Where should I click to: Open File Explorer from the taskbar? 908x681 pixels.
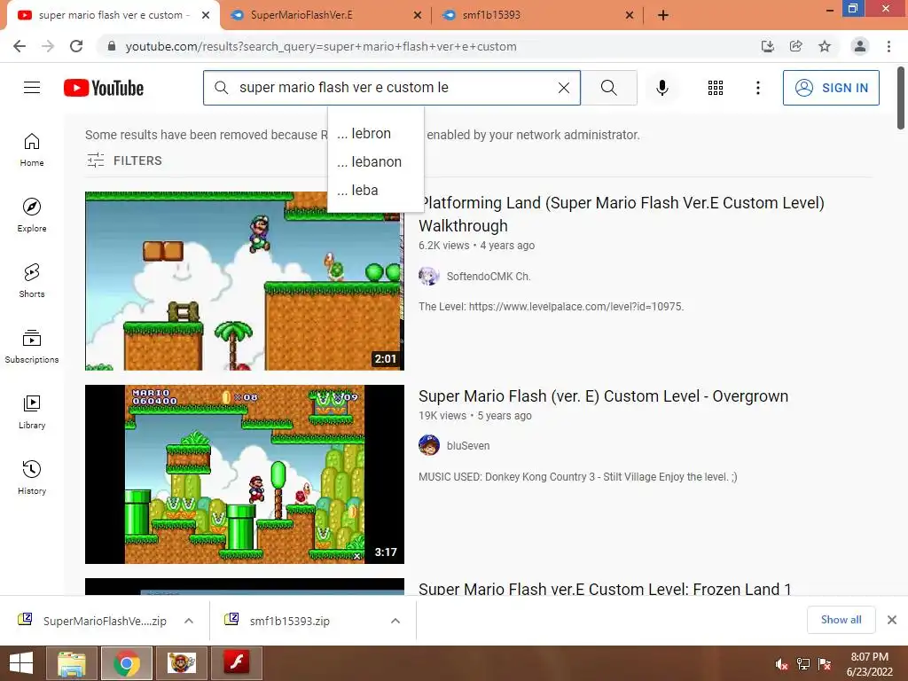(x=71, y=663)
